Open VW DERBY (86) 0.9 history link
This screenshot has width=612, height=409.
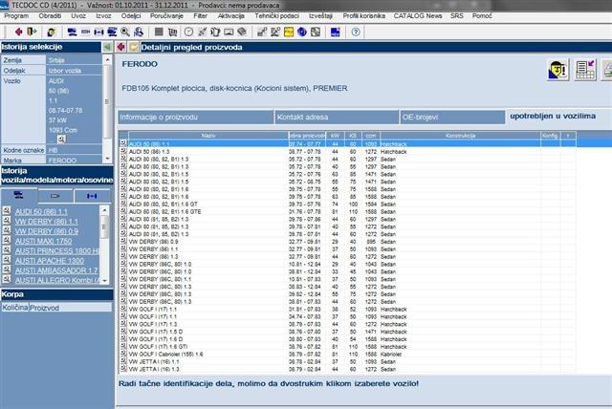[x=47, y=231]
